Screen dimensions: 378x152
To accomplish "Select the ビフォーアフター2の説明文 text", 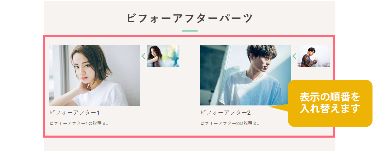I will (x=230, y=124).
